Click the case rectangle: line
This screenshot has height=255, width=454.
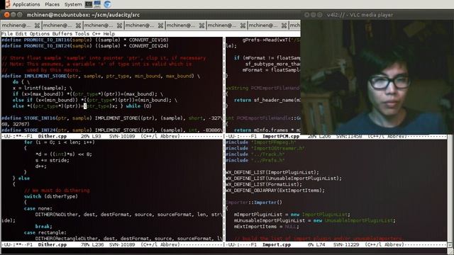pyautogui.click(x=45, y=233)
